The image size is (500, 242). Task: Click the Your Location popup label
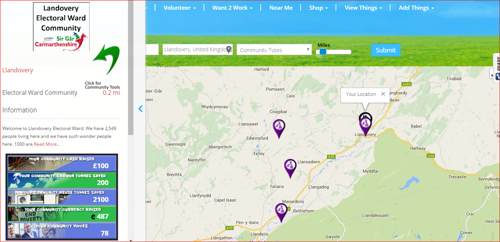(x=361, y=94)
